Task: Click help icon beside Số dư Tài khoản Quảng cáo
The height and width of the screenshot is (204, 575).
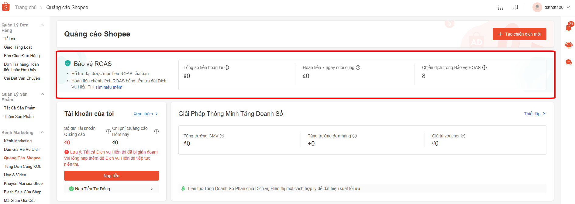Action: coord(108,131)
